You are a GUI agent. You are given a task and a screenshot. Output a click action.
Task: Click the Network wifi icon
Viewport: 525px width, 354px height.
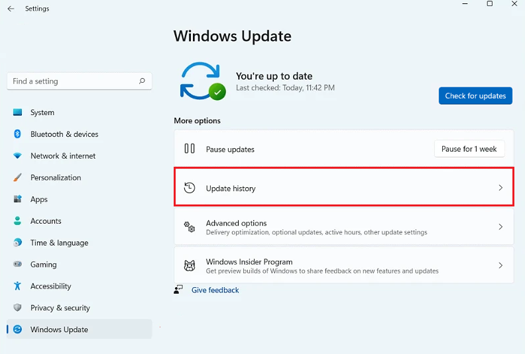17,155
